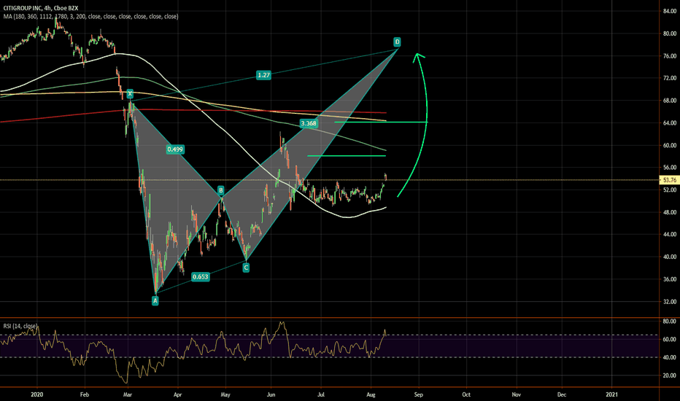The width and height of the screenshot is (680, 401).
Task: Select the X point label of the pattern
Action: [130, 94]
